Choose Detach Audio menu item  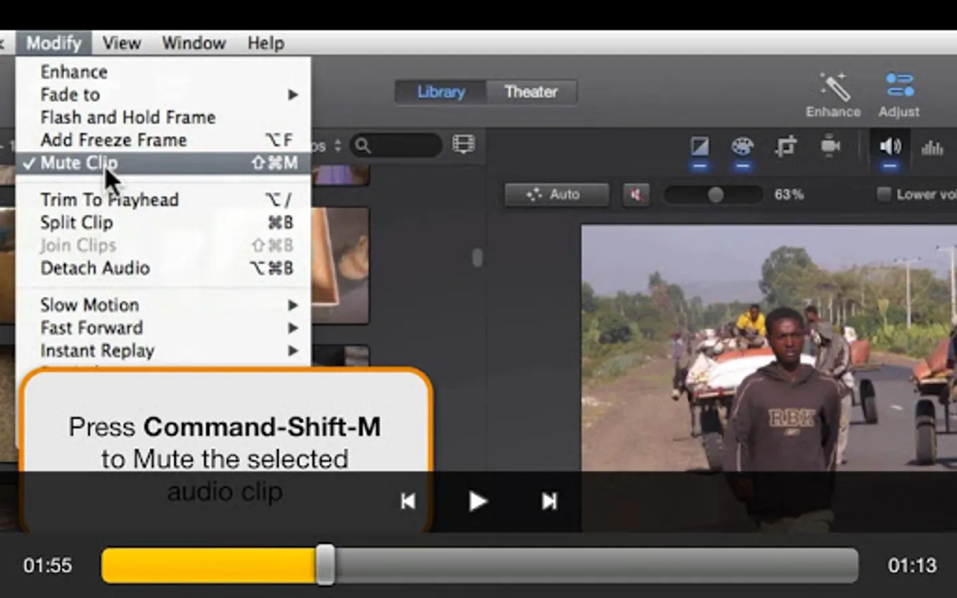pyautogui.click(x=163, y=268)
